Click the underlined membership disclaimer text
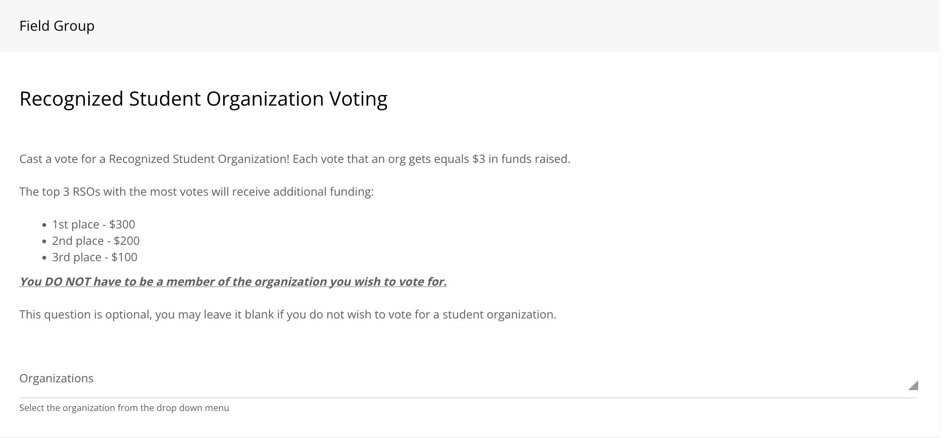Screen dimensions: 944x438 [x=234, y=282]
